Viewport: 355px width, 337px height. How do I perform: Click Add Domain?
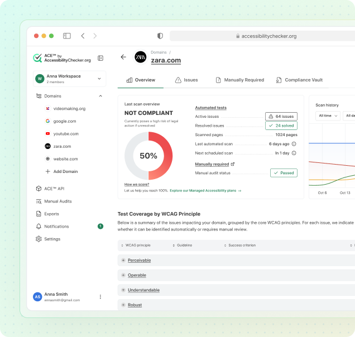pos(61,171)
